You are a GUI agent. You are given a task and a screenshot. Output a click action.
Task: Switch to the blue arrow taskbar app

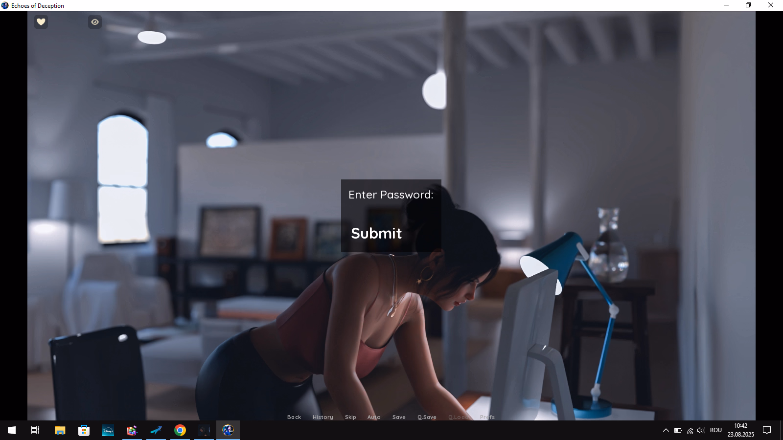point(156,430)
